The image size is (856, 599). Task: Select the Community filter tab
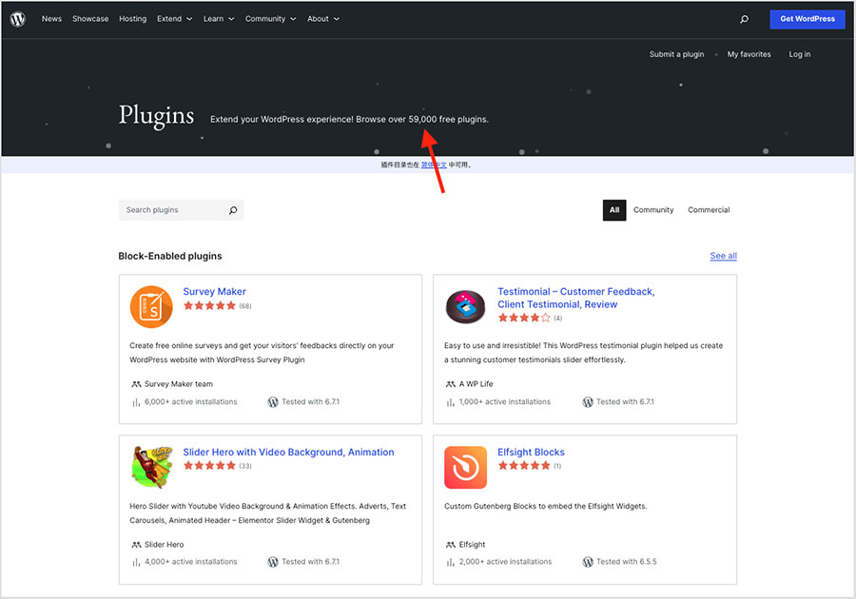[653, 210]
